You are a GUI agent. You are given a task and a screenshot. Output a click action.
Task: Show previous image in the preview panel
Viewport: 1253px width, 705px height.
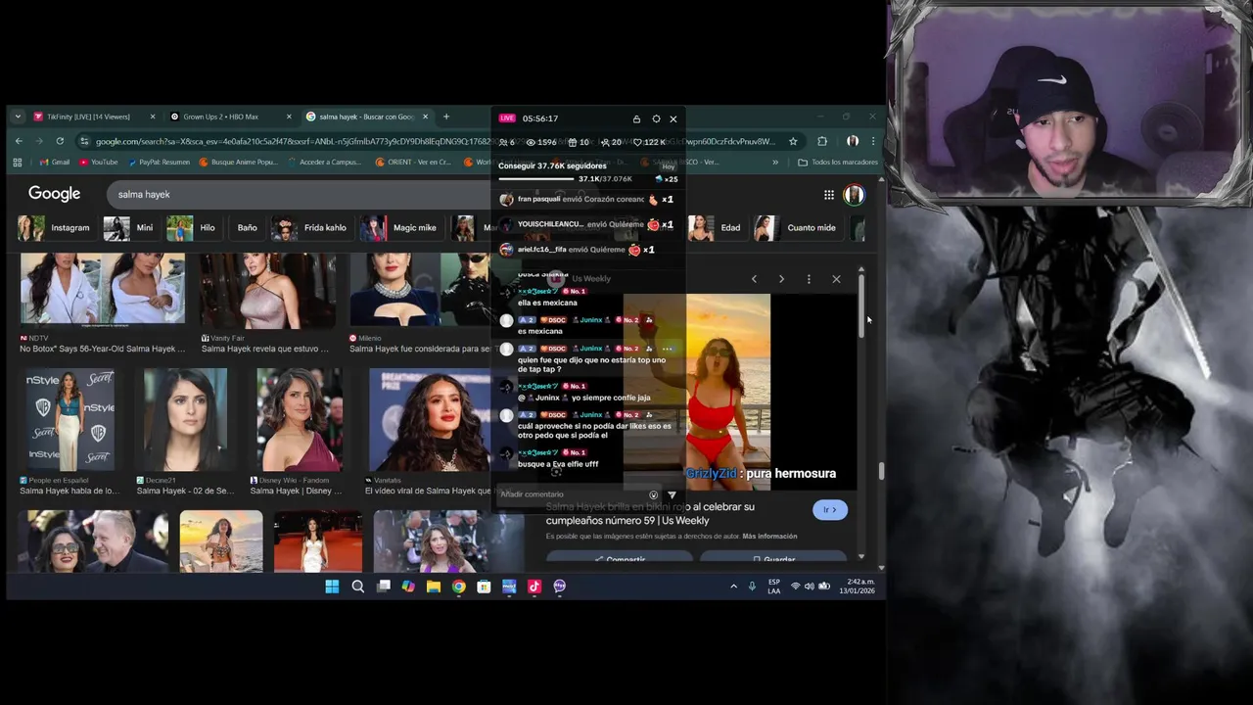point(754,279)
